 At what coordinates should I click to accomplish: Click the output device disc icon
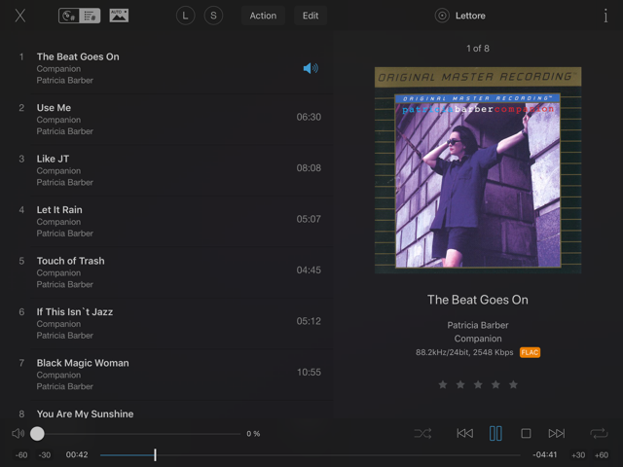(442, 16)
